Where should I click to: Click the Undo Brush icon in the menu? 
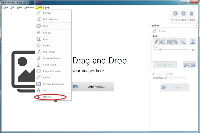[39, 52]
